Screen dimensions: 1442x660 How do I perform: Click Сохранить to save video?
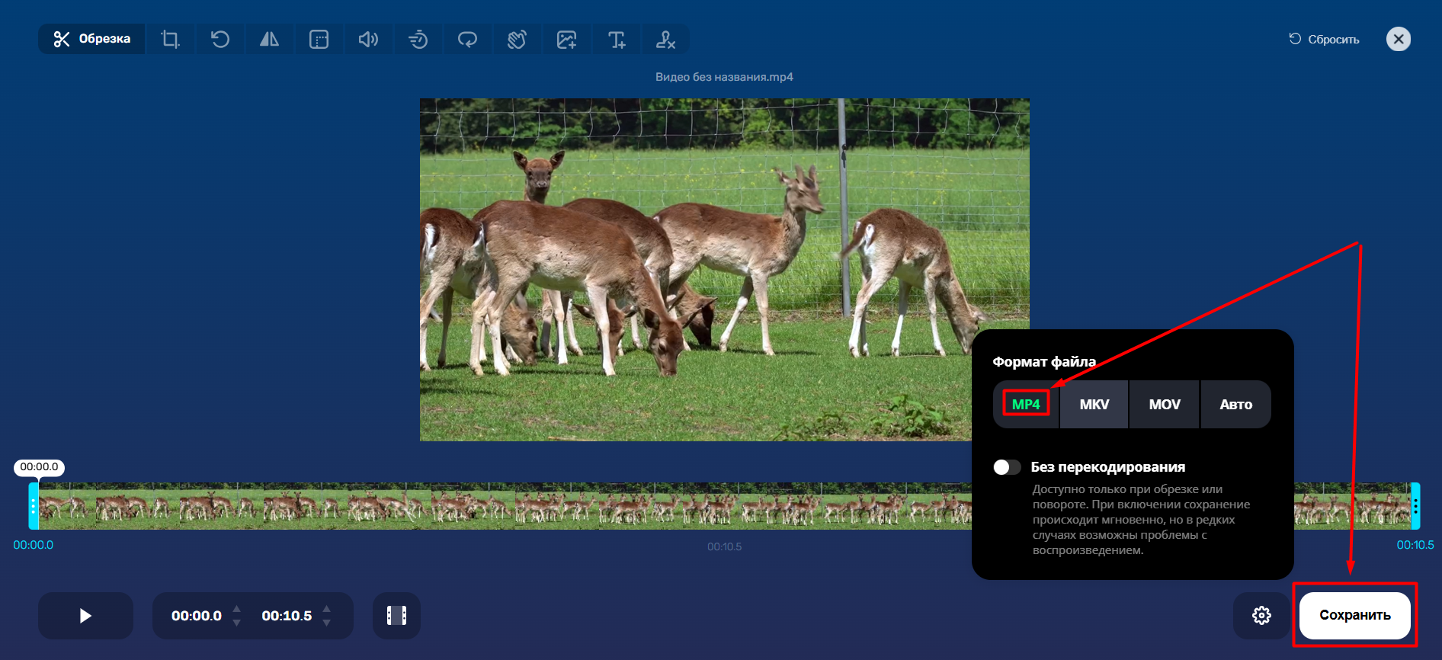pos(1355,615)
